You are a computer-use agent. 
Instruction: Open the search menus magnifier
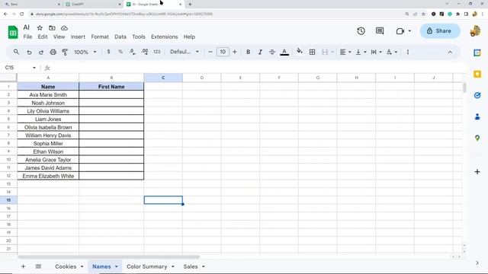point(16,52)
